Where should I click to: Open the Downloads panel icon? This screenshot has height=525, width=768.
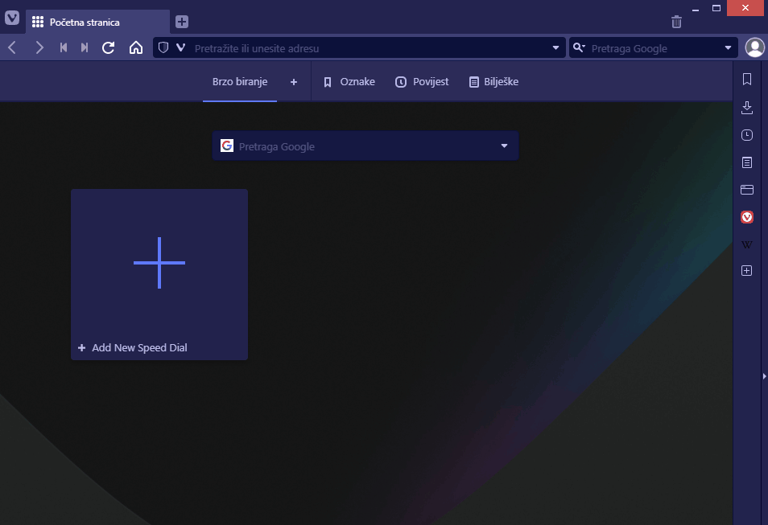(746, 107)
